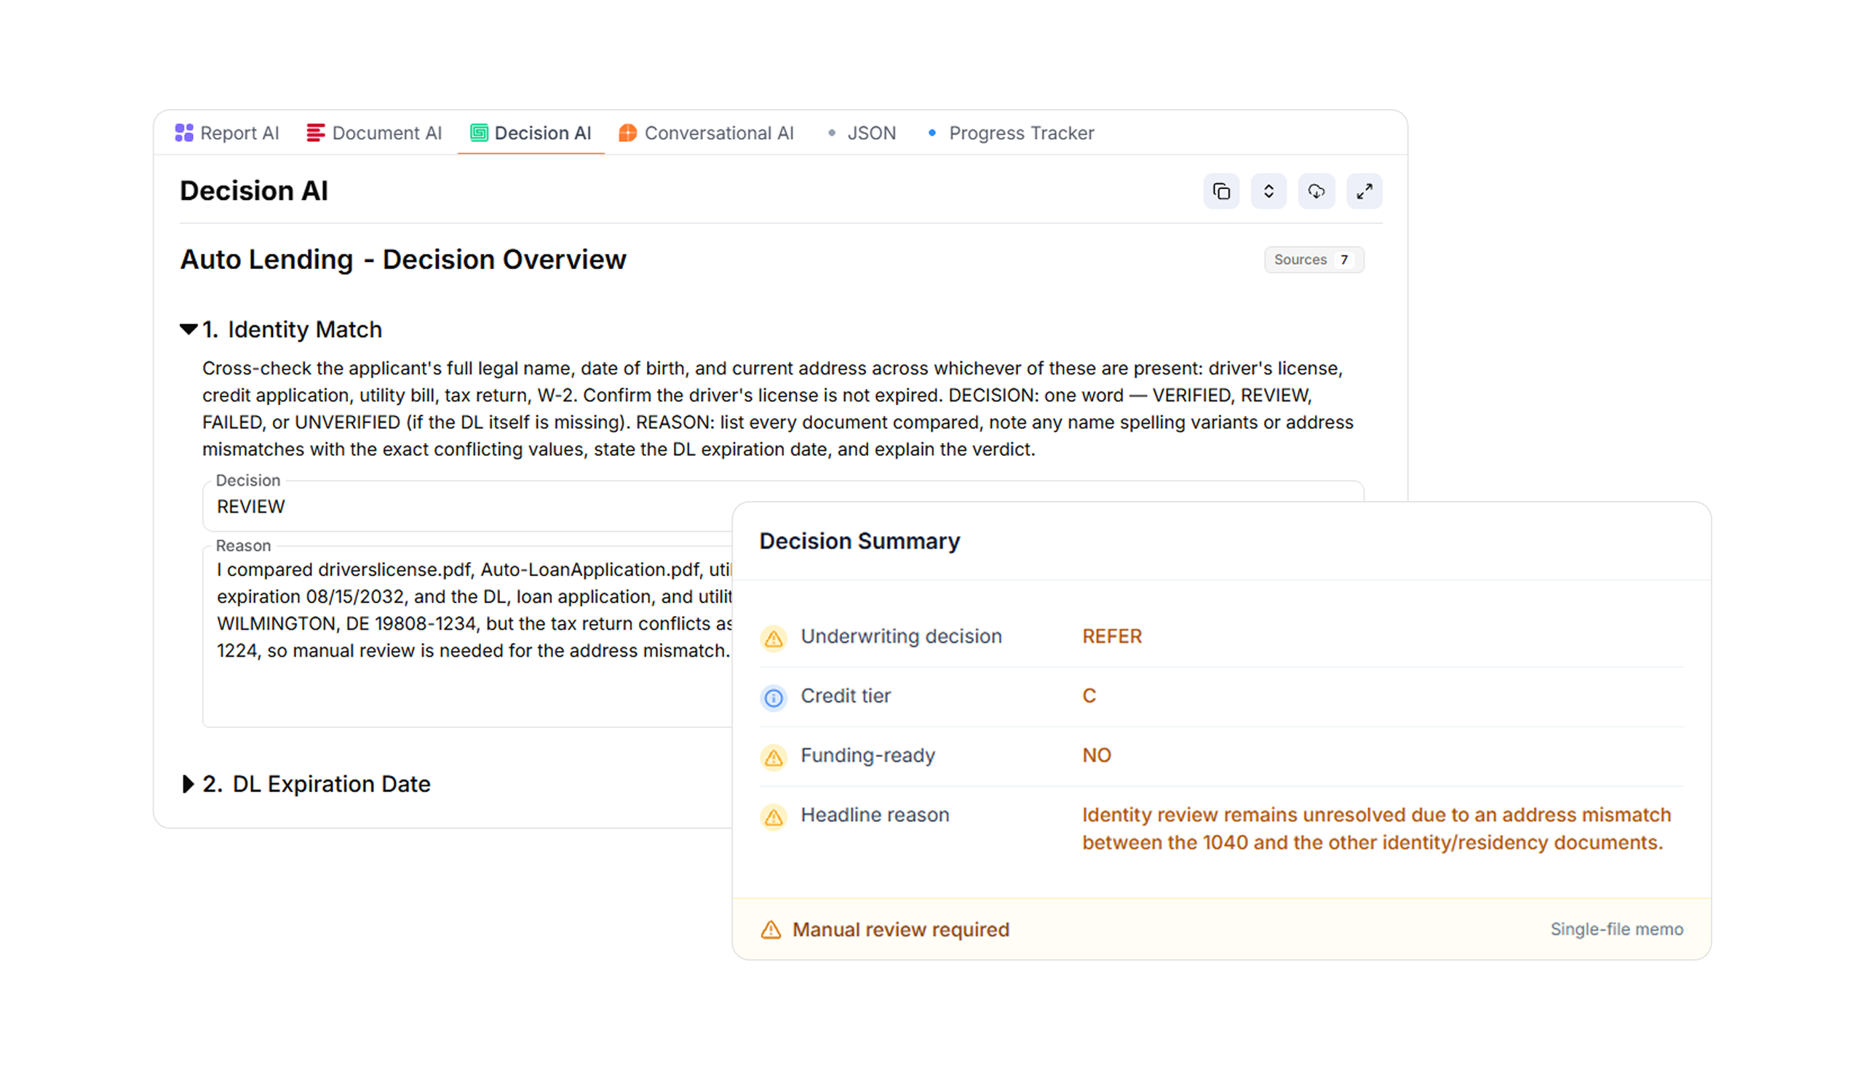Click the Headline reason address mismatch text
Image resolution: width=1863 pixels, height=1069 pixels.
pos(1376,829)
